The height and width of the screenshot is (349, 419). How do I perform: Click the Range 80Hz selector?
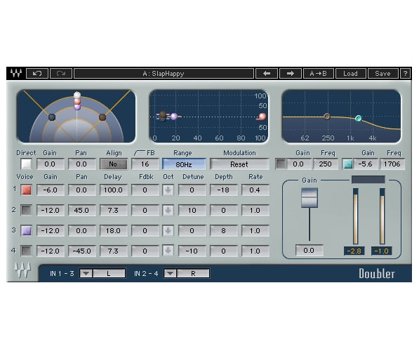pos(184,164)
